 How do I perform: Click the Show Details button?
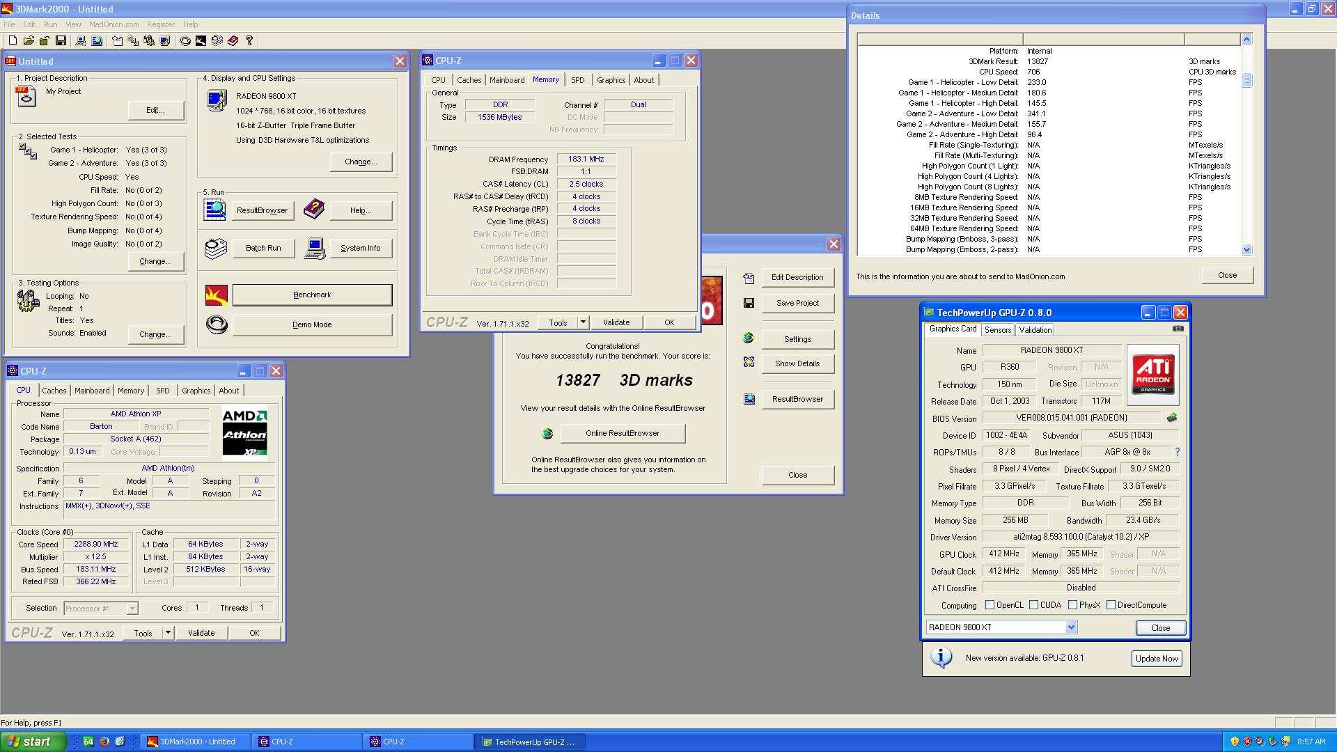tap(797, 363)
